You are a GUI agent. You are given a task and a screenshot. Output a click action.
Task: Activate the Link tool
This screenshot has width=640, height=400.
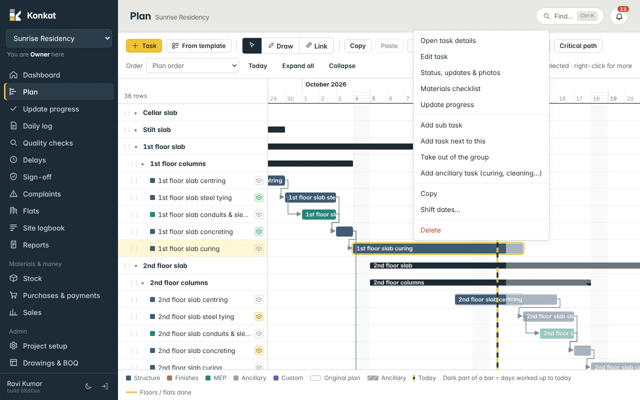(316, 45)
